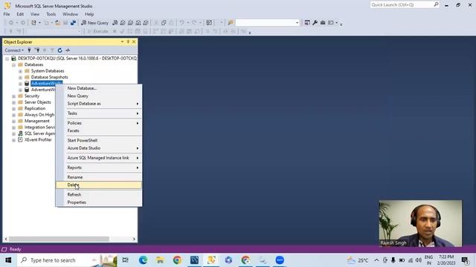
Task: Expand the Security folder node
Action: pos(13,96)
